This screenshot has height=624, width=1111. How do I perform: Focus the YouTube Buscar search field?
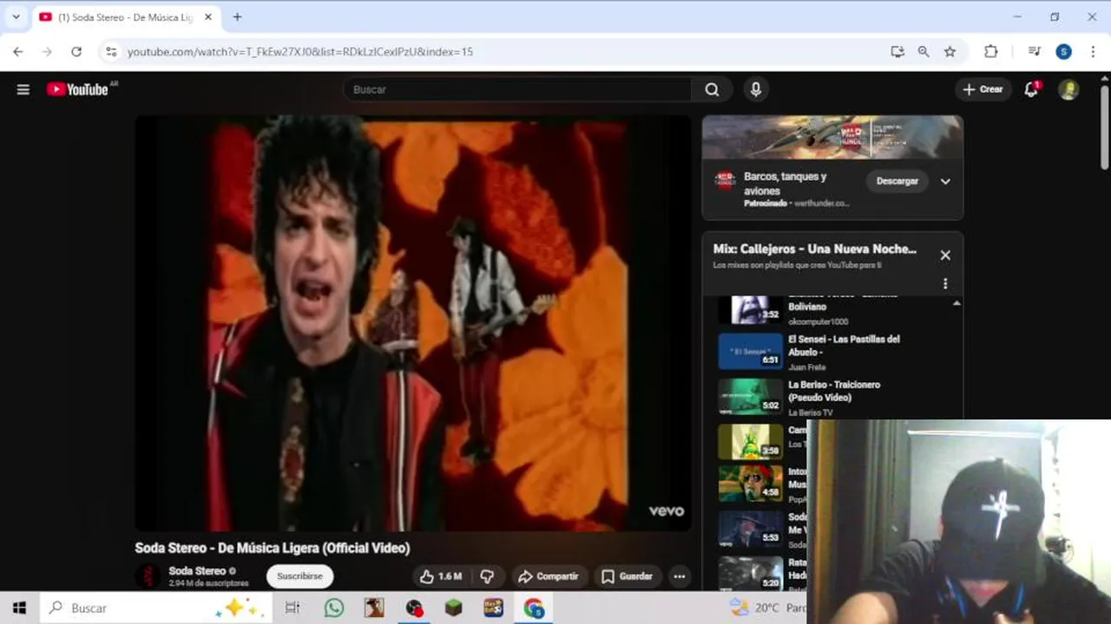[517, 89]
